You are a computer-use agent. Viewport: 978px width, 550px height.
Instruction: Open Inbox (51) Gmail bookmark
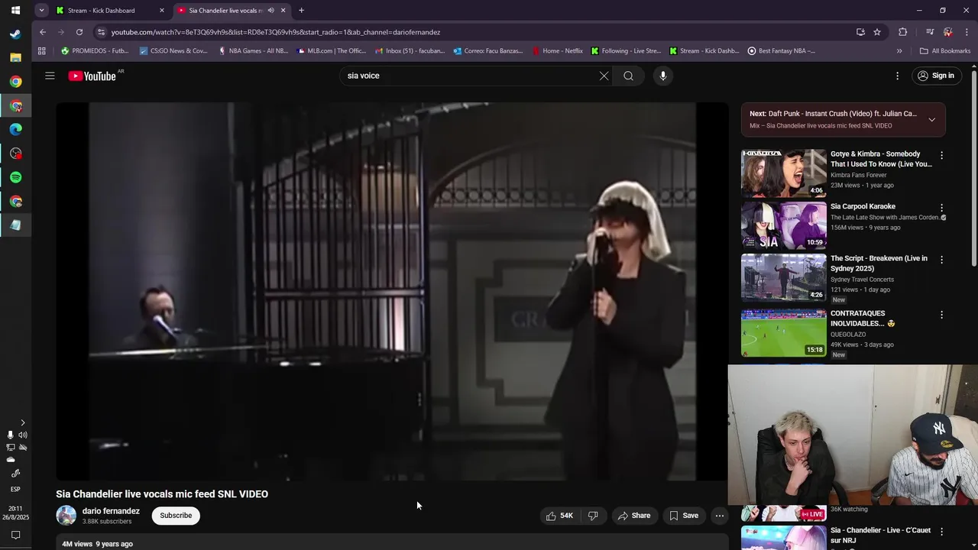410,51
